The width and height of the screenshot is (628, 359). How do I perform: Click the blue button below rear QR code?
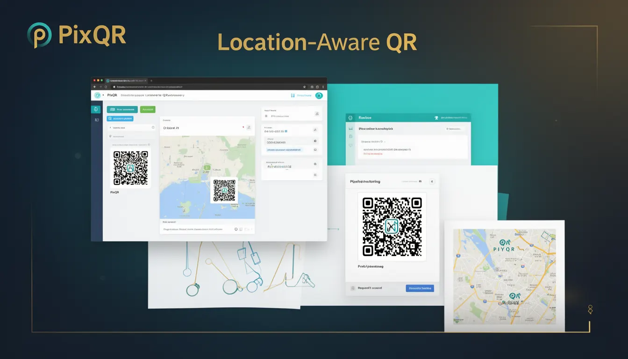420,288
